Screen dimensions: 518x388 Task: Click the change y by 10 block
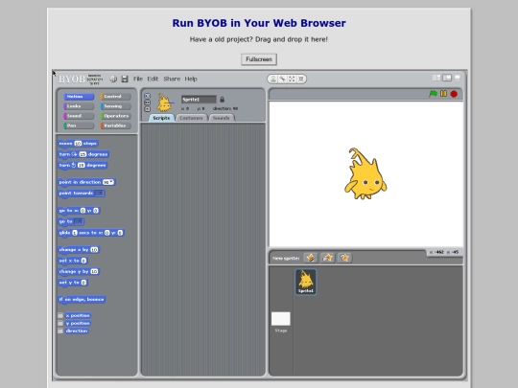(79, 271)
